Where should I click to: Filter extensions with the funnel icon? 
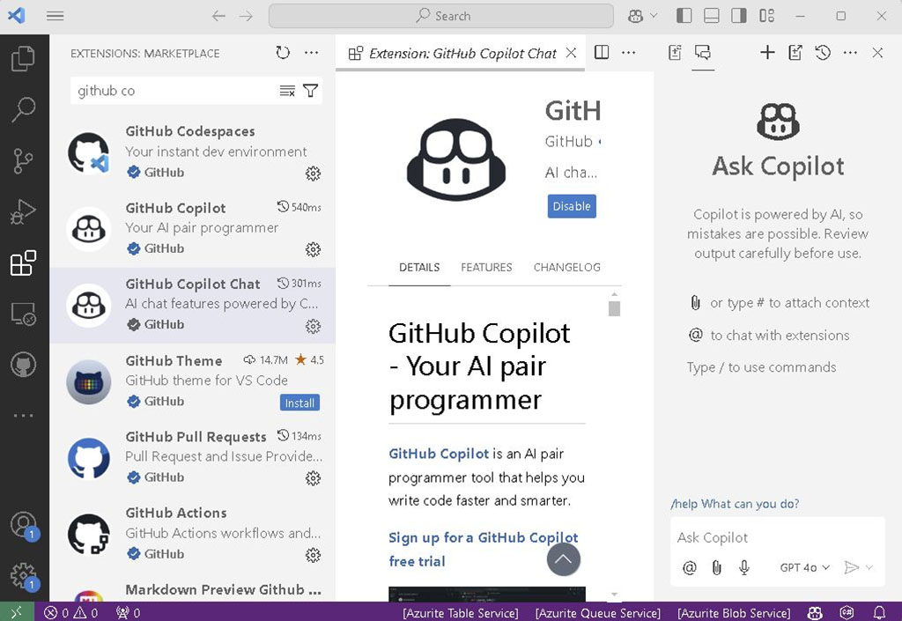tap(311, 91)
